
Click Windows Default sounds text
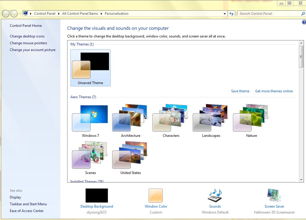tap(215, 212)
